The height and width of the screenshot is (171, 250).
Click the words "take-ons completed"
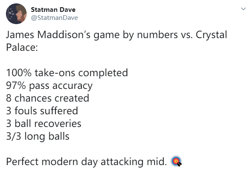(81, 73)
